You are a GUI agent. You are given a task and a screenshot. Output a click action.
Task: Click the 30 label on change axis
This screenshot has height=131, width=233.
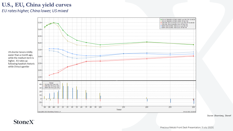pyautogui.click(x=40, y=88)
